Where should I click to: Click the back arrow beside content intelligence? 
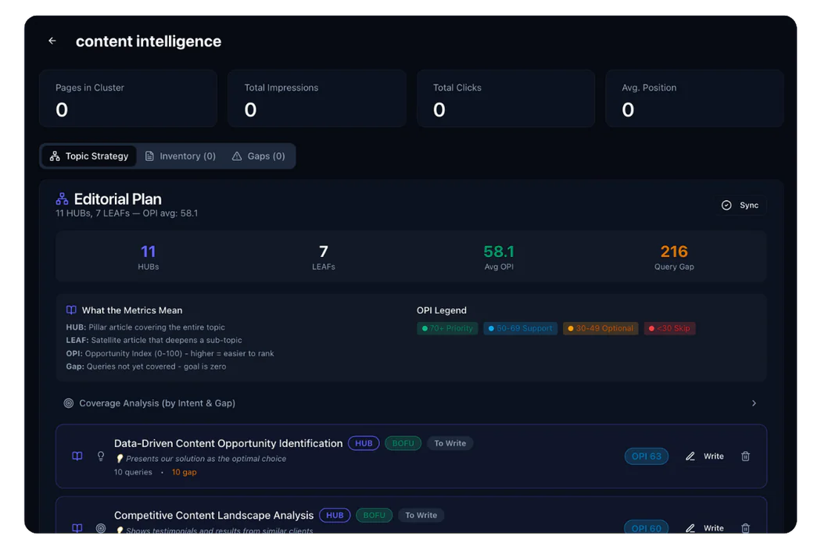(52, 41)
